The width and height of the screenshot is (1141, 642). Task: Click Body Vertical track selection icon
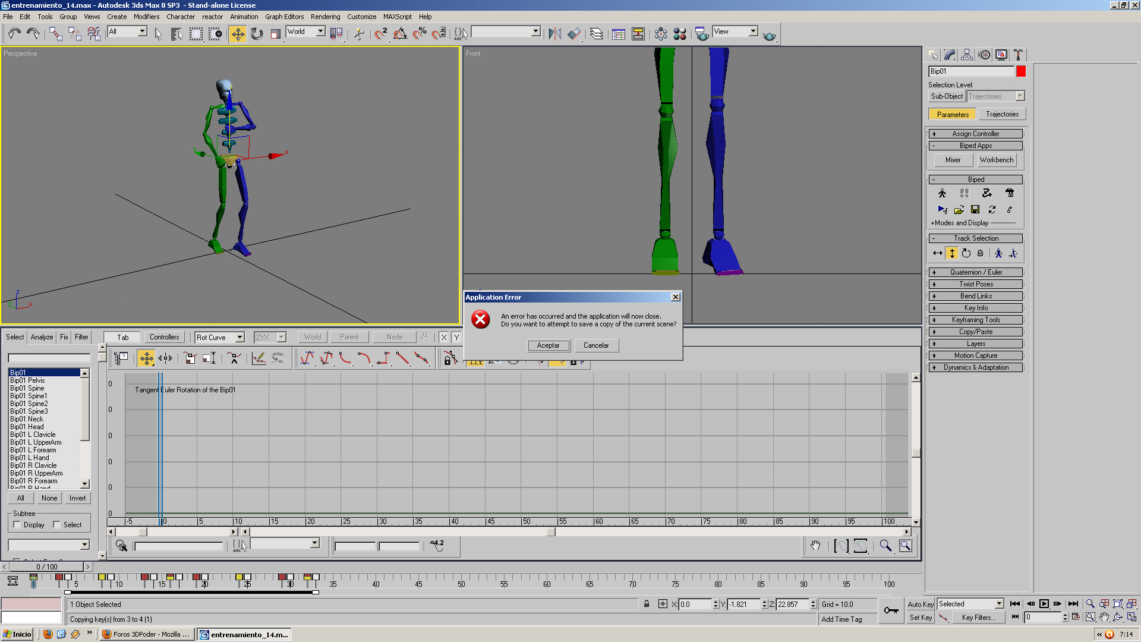[x=952, y=253]
